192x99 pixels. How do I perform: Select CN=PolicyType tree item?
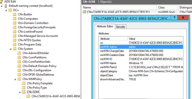pos(37,88)
